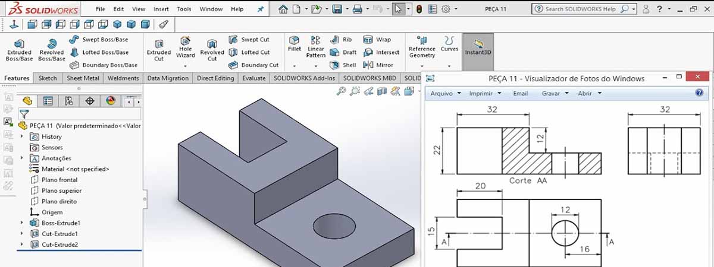Open the Hole Wizard tool
714x267 pixels.
click(x=186, y=47)
